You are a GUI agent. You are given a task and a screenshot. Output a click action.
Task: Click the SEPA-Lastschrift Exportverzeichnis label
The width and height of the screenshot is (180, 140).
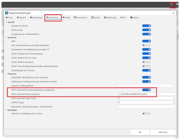click(25, 94)
